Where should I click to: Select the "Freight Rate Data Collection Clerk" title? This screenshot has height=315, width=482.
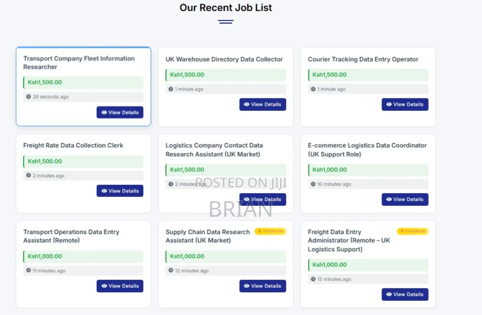73,145
